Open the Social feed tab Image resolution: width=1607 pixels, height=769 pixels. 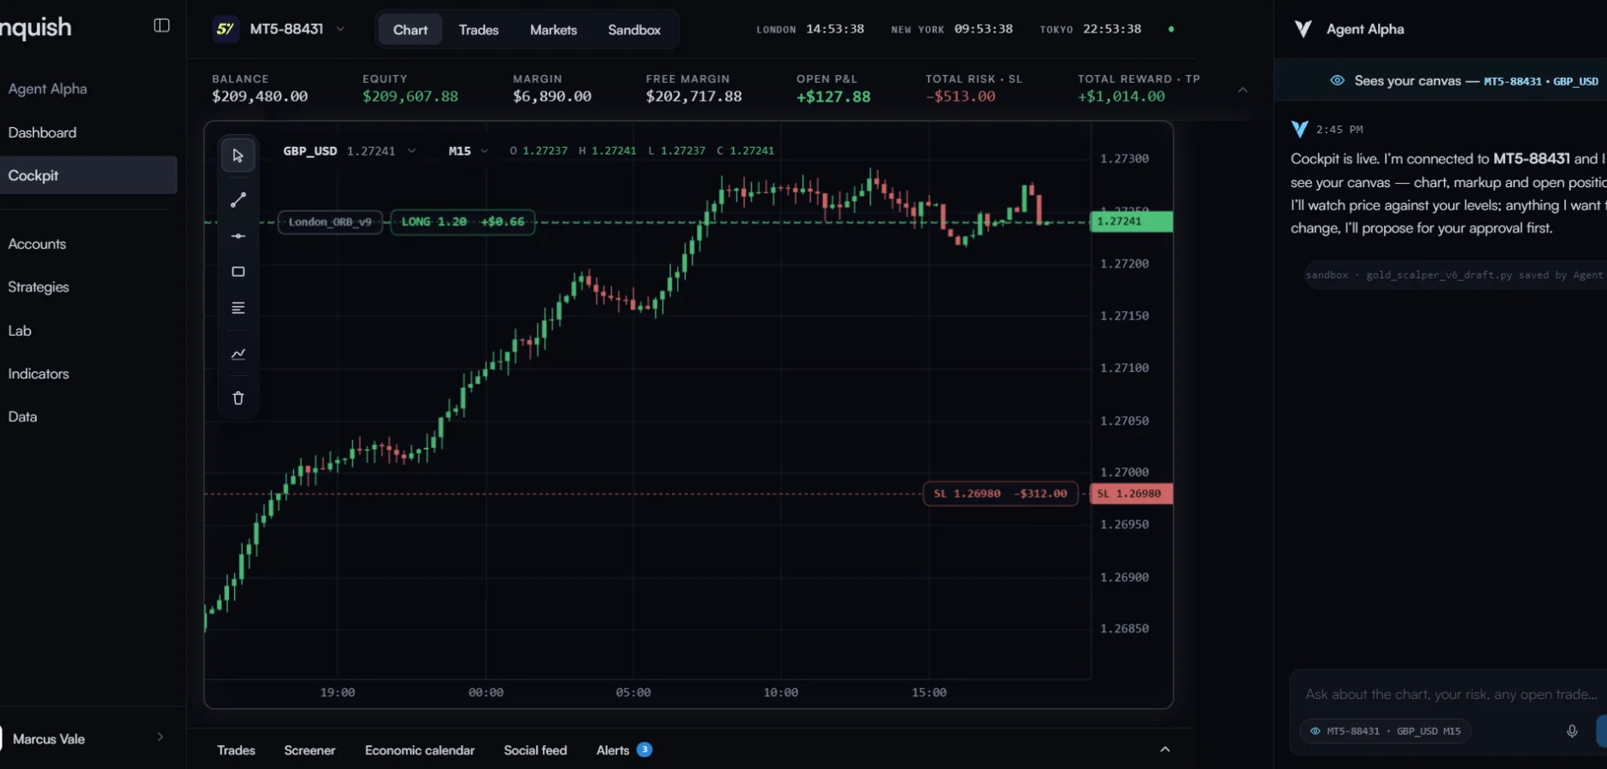click(535, 750)
